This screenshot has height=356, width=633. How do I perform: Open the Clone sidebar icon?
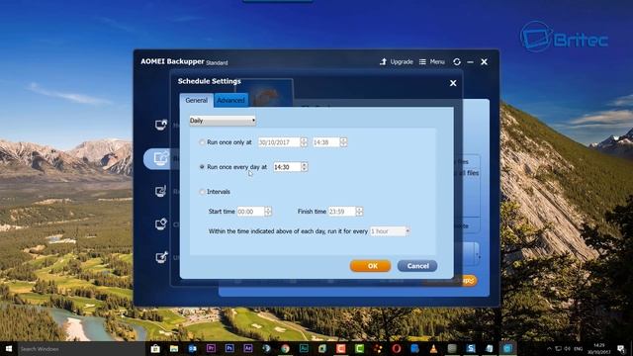(161, 224)
